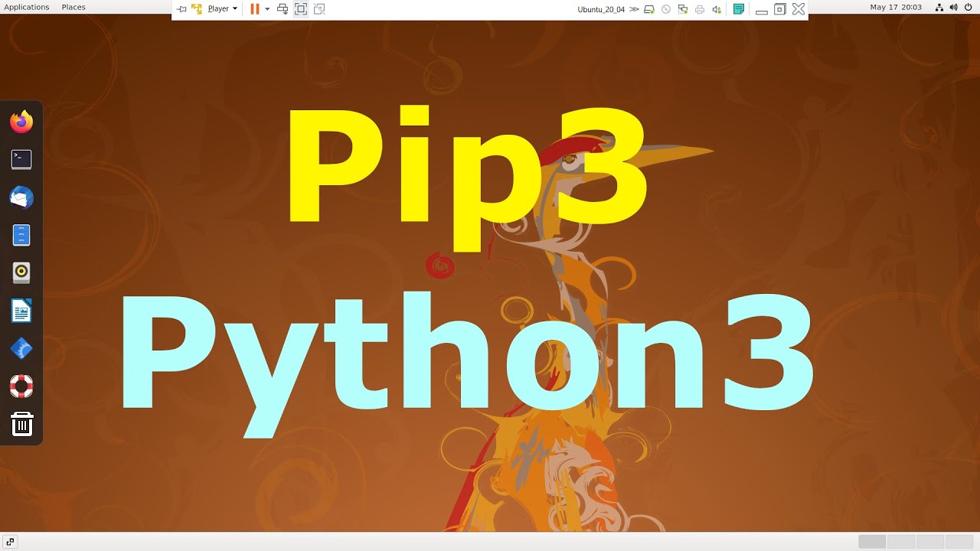The image size is (980, 551).
Task: Switch to the second workspace
Action: pos(901,542)
